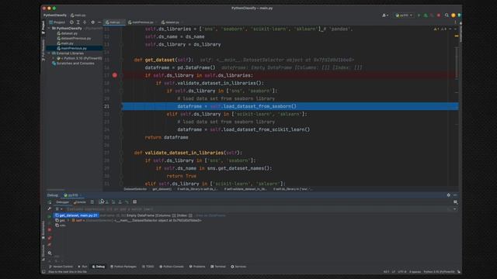497x279 pixels.
Task: Select Scratches and Consoles in project tree
Action: (73, 64)
